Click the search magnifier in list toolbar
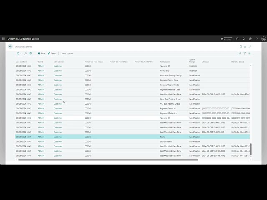267x200 pixels. point(25,53)
